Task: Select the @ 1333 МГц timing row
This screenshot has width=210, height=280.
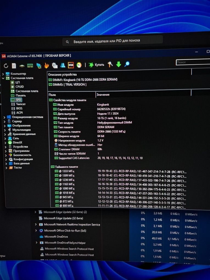Action: point(121,171)
